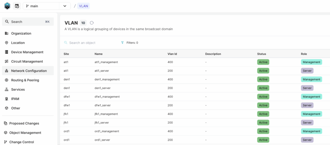Open the ord1_management VLAN row
The height and width of the screenshot is (145, 330).
[x=195, y=131]
